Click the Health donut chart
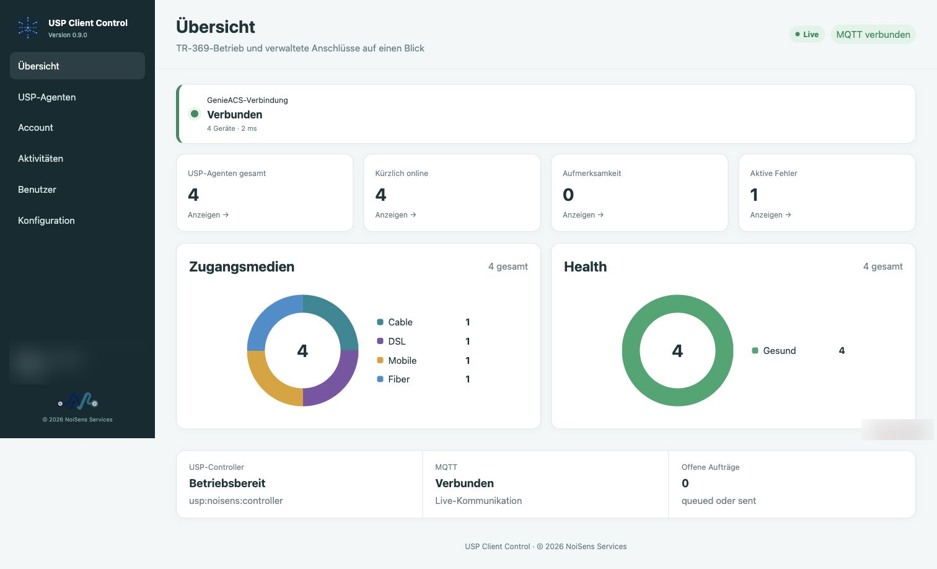937x569 pixels. [x=677, y=351]
